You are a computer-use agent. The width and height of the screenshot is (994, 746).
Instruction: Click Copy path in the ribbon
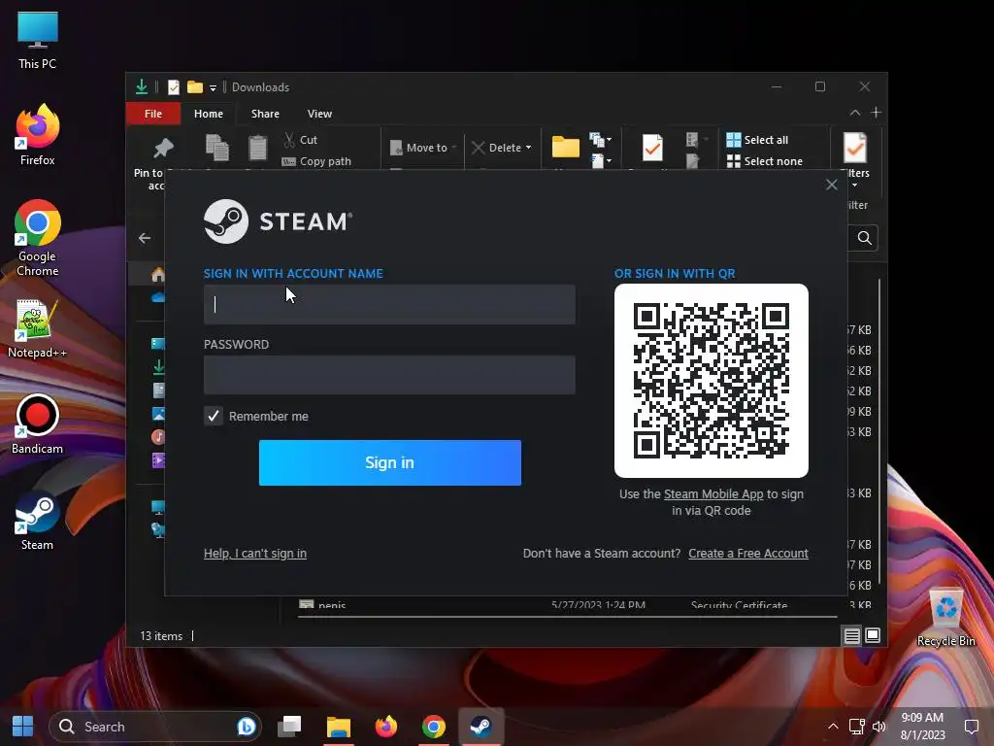pyautogui.click(x=316, y=161)
